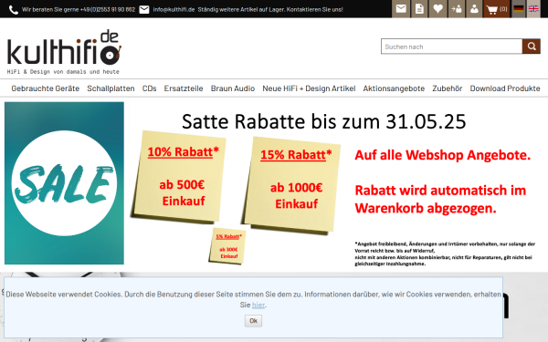Open Gebrauchte Geräte menu

pos(46,88)
